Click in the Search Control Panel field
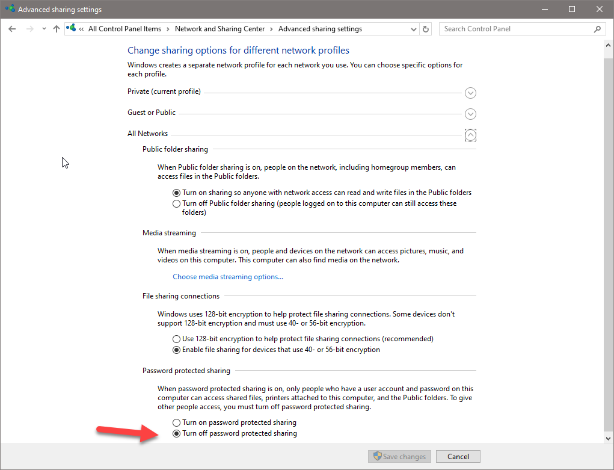Viewport: 614px width, 470px height. (x=516, y=29)
